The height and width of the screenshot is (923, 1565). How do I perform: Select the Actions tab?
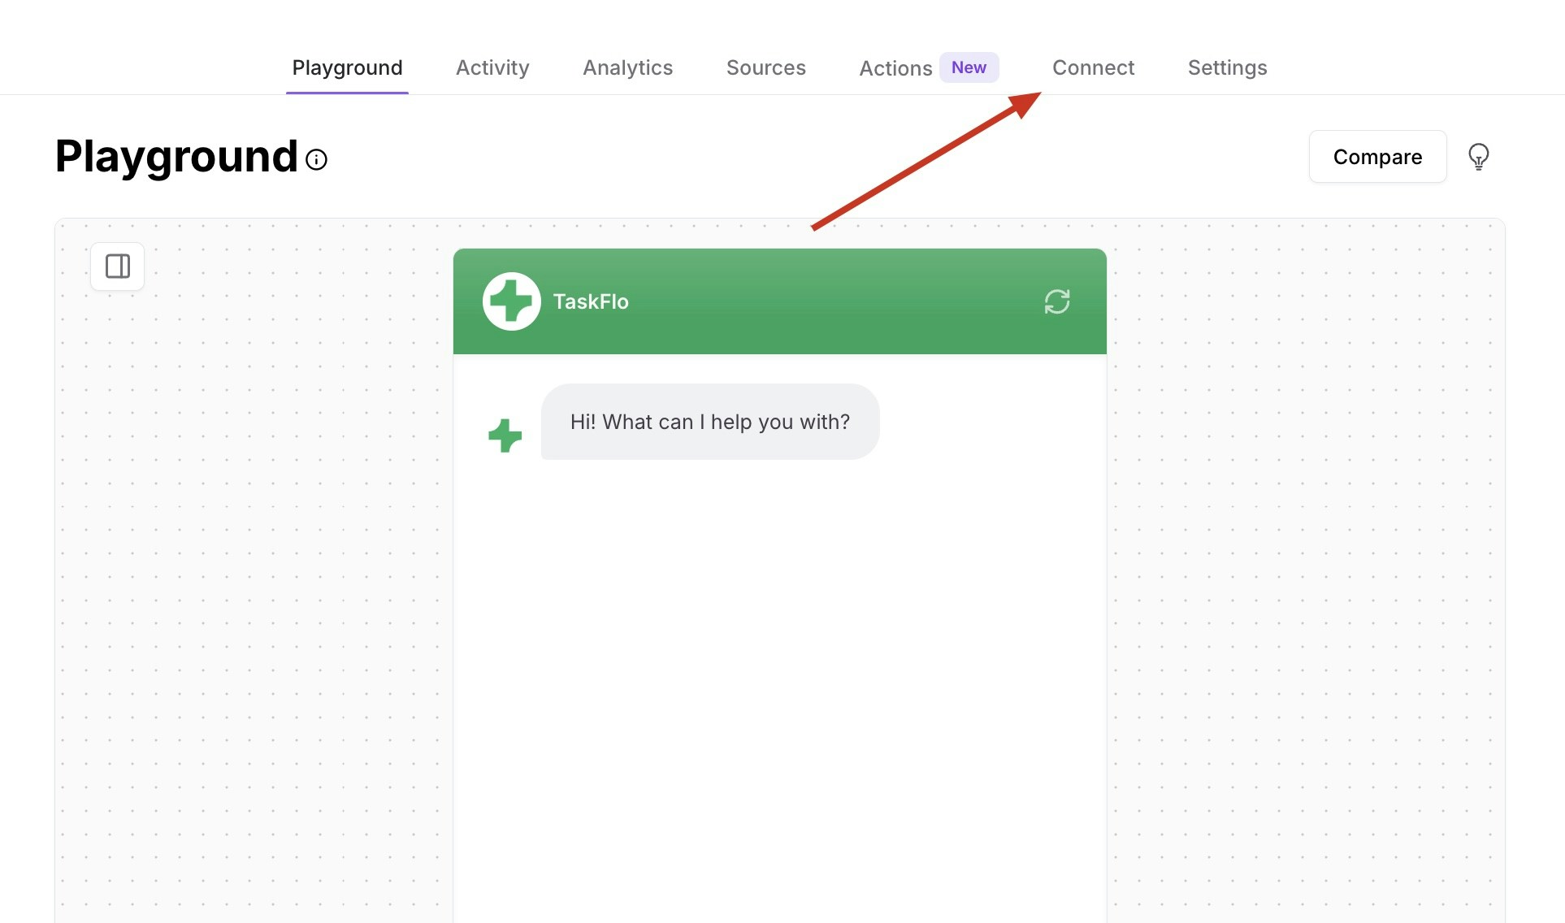pos(895,68)
